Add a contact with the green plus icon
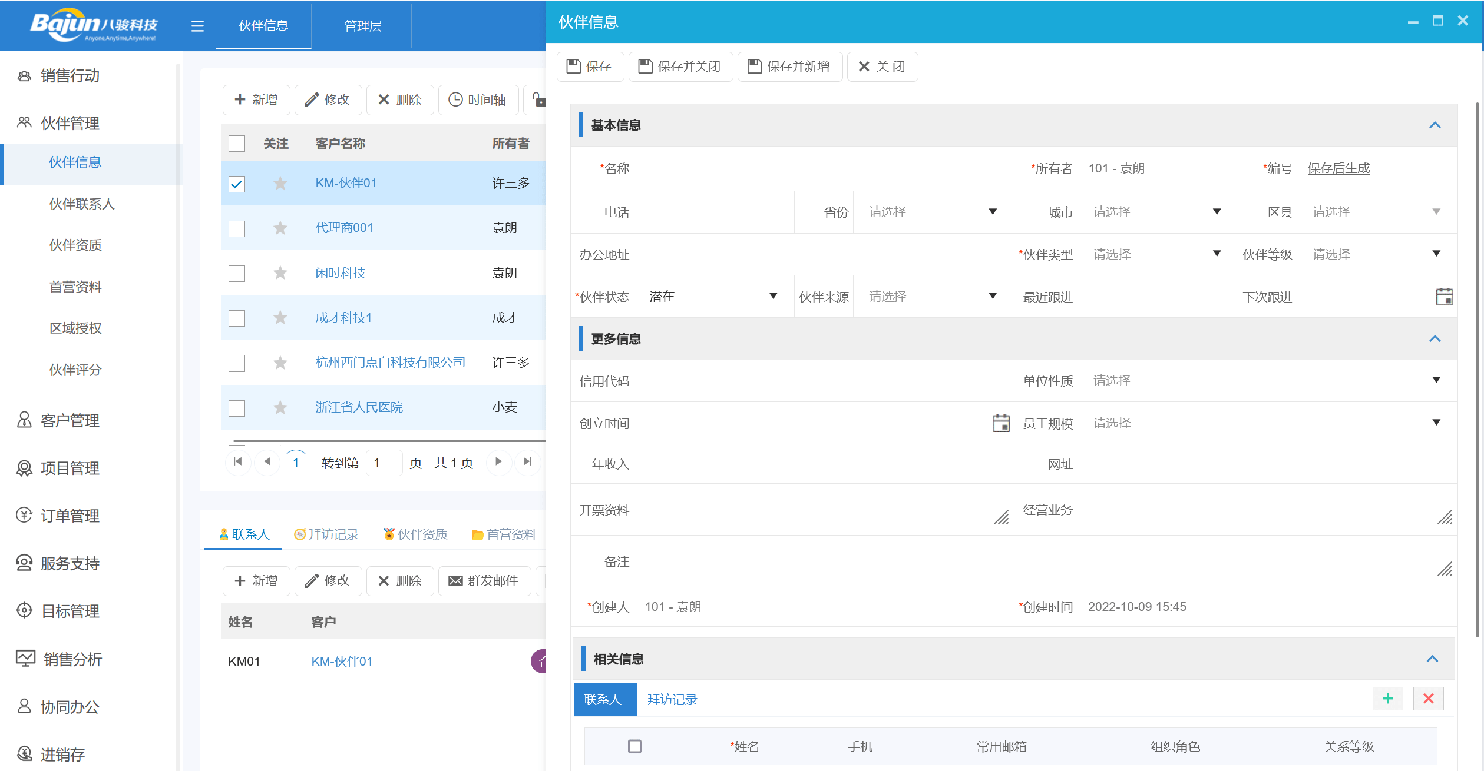Viewport: 1484px width, 771px height. pyautogui.click(x=1387, y=699)
